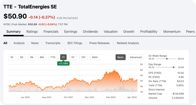The height and width of the screenshot is (105, 196).
Task: Switch to the Peers tab
Action: 190,31
